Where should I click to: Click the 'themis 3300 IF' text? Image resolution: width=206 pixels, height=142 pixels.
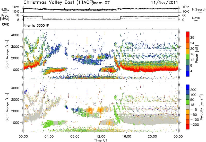[37, 25]
